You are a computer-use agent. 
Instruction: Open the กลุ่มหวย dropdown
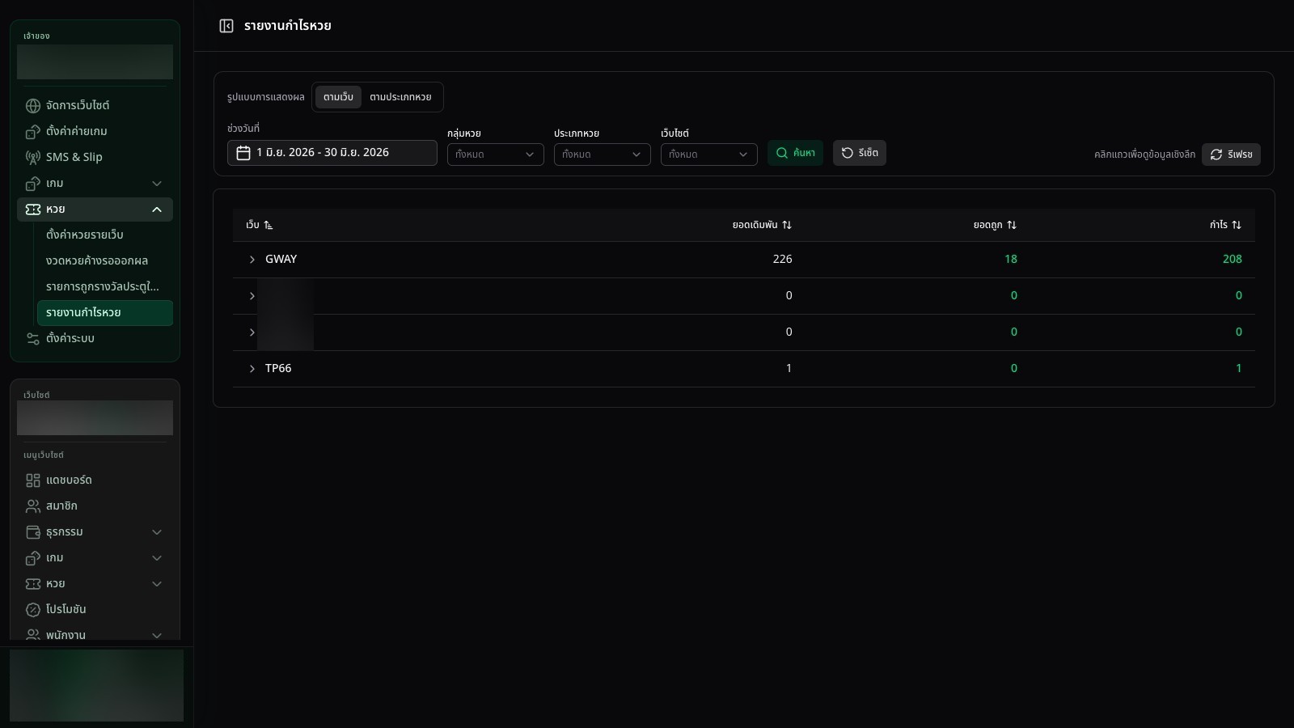[496, 154]
